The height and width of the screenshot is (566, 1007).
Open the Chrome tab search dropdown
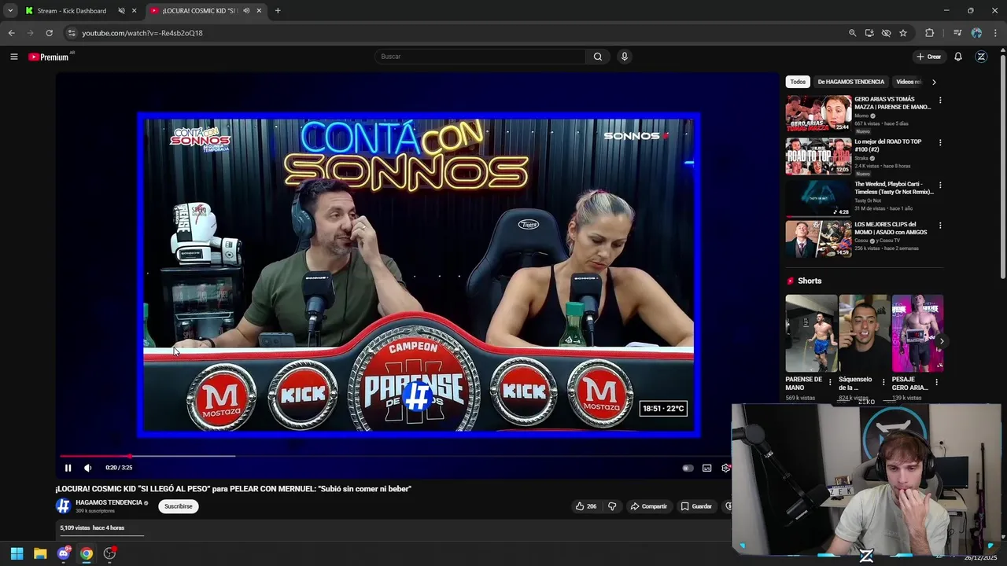click(x=10, y=11)
